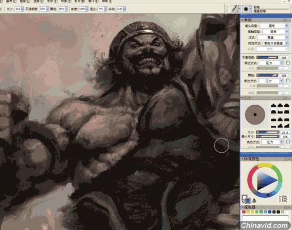Adjust the 最小尺寸 minimum size slider
This screenshot has width=292, height=230.
point(267,136)
